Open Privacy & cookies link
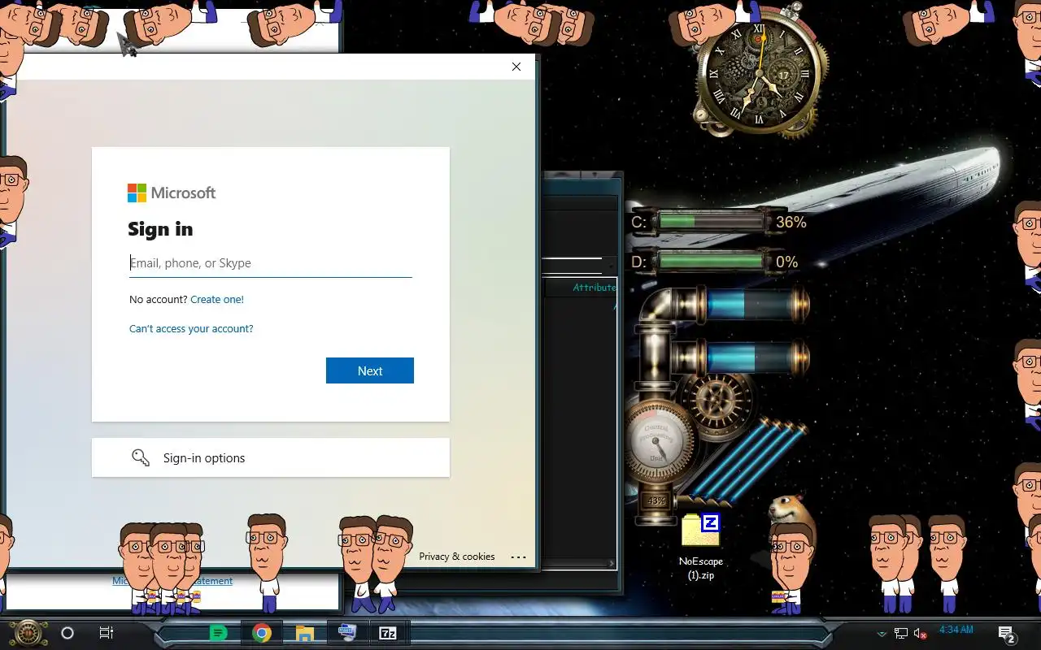This screenshot has width=1041, height=650. pos(457,557)
